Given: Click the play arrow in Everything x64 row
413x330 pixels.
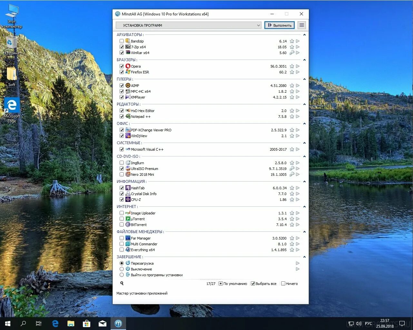Looking at the screenshot, I should 298,250.
